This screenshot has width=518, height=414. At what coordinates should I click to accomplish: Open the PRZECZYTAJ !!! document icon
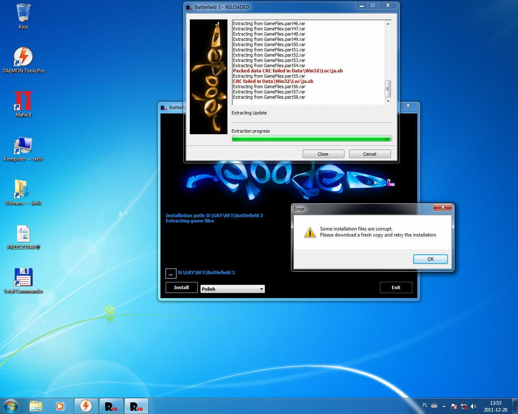pos(23,237)
